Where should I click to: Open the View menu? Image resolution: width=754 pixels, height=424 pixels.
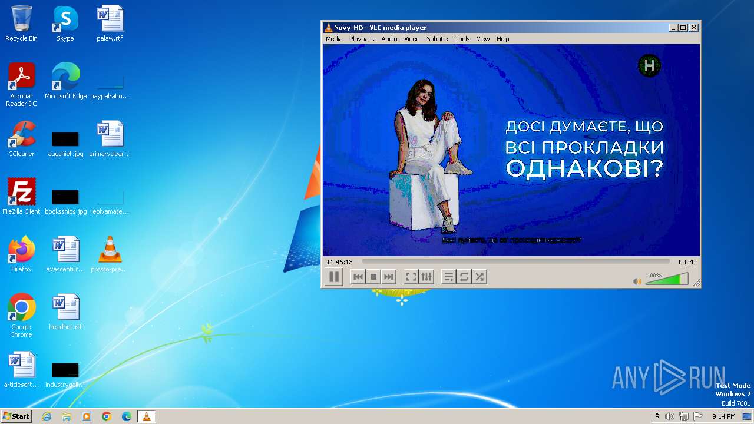[x=483, y=39]
